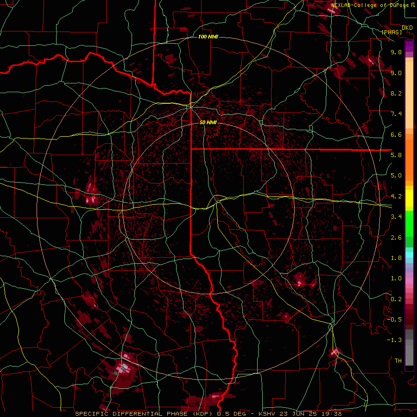Click the TH label on color scale
The image size is (417, 417).
[x=398, y=361]
